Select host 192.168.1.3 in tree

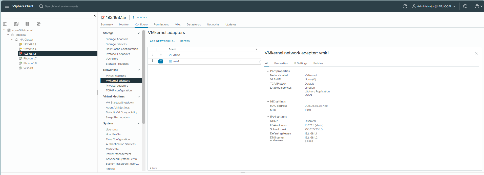[x=30, y=44]
